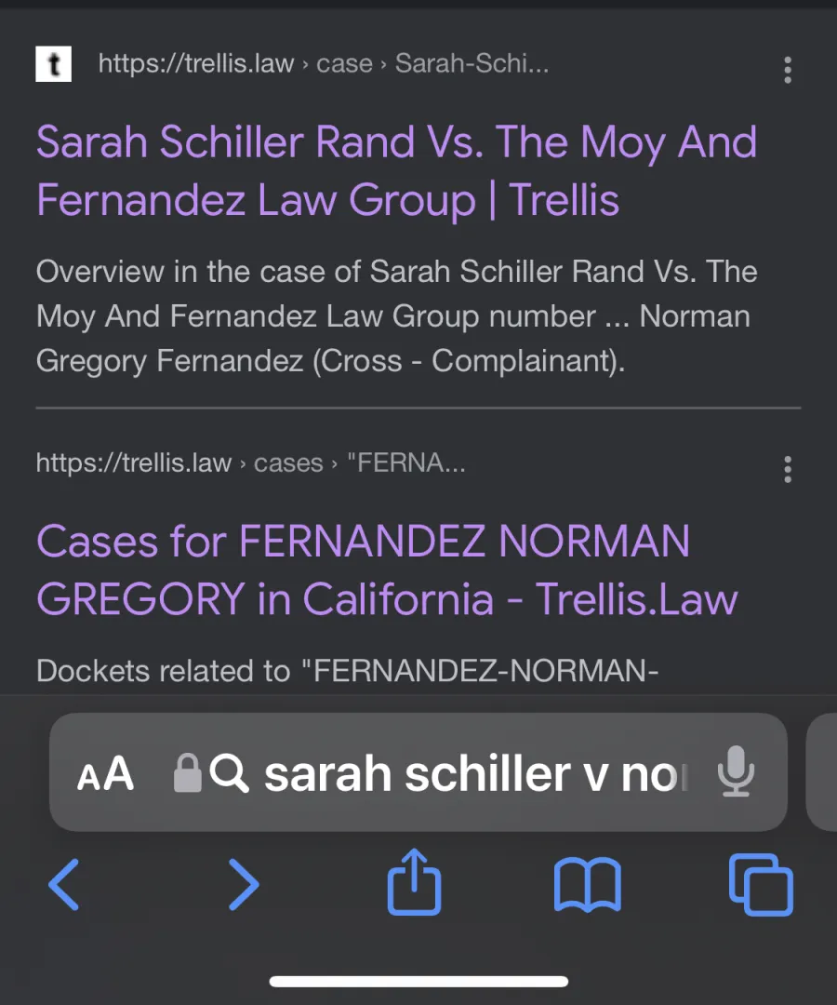Image resolution: width=837 pixels, height=1005 pixels.
Task: Tap the lock icon in the address bar
Action: (188, 773)
